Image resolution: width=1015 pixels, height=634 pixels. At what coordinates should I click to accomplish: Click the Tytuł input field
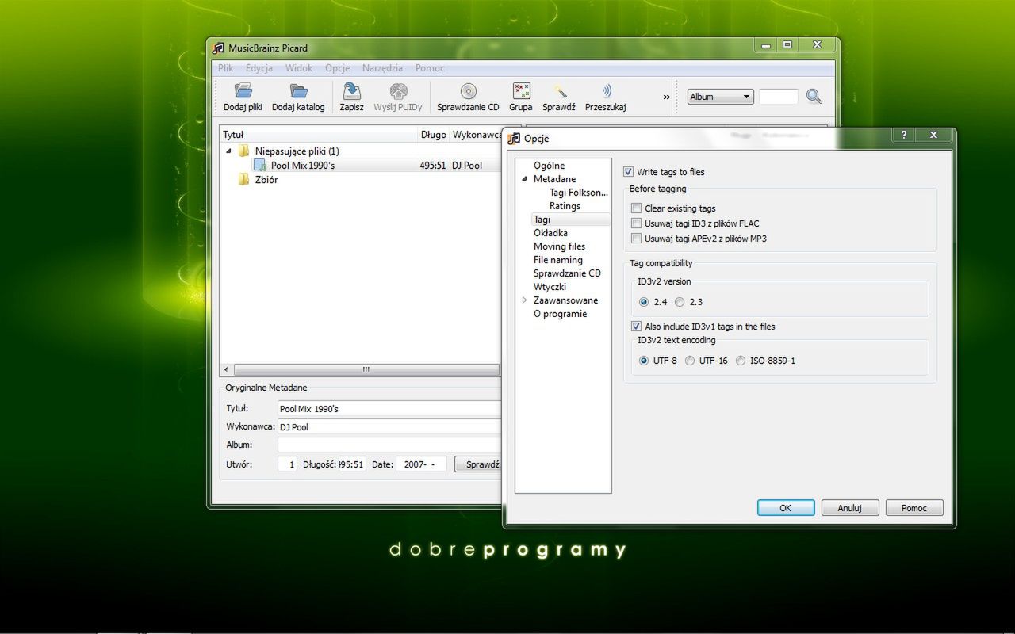coord(389,409)
